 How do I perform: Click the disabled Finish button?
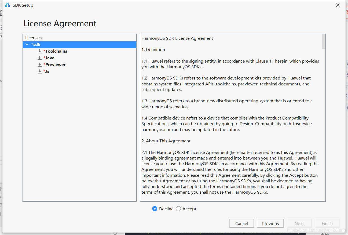coord(327,223)
